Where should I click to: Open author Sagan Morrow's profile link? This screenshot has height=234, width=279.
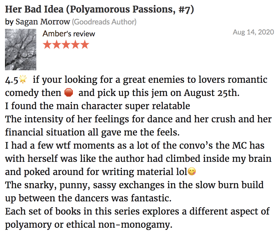(x=43, y=22)
